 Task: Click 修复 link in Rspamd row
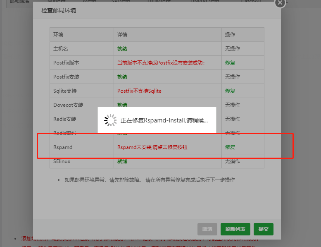pos(230,147)
